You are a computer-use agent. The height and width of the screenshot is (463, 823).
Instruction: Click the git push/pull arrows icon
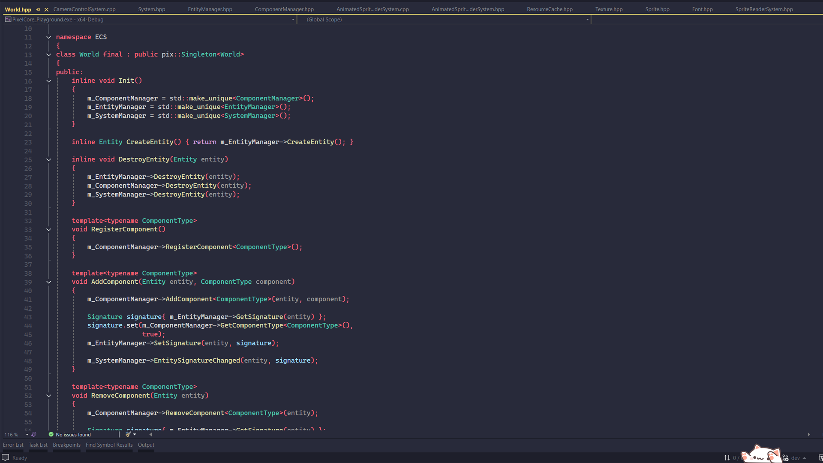pyautogui.click(x=727, y=458)
